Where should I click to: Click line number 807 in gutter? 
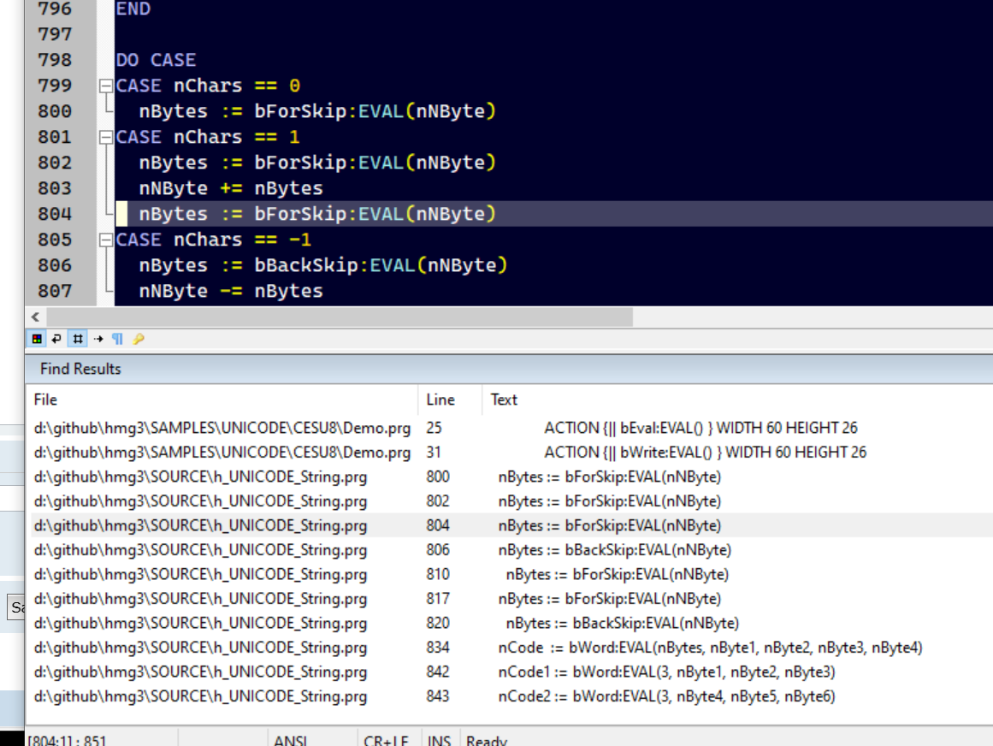pyautogui.click(x=55, y=291)
